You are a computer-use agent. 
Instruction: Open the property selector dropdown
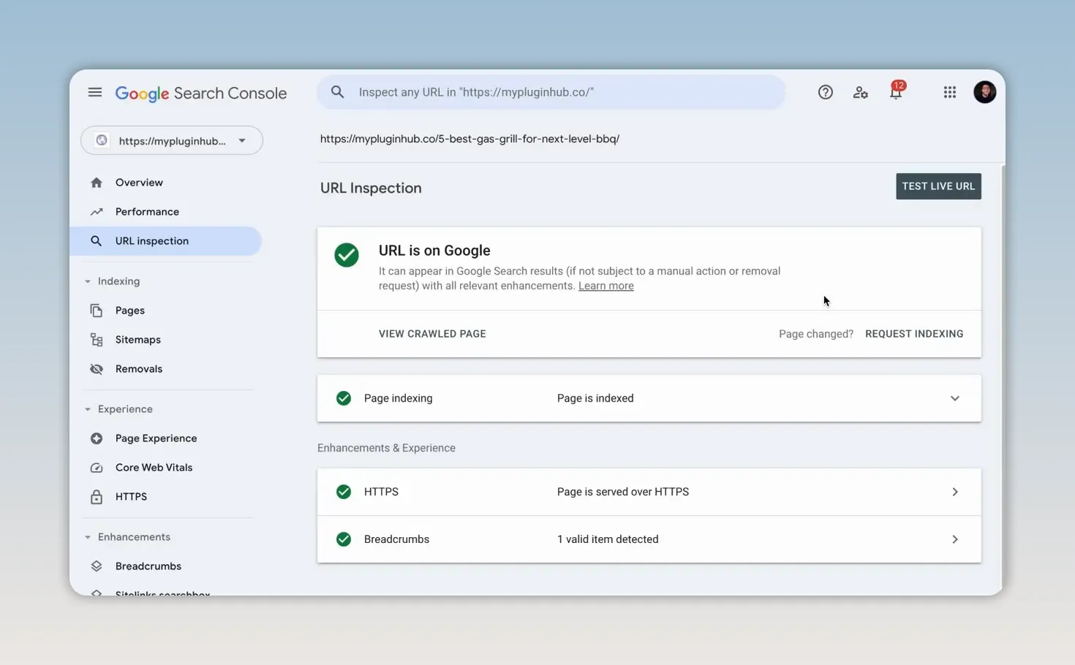pos(172,140)
